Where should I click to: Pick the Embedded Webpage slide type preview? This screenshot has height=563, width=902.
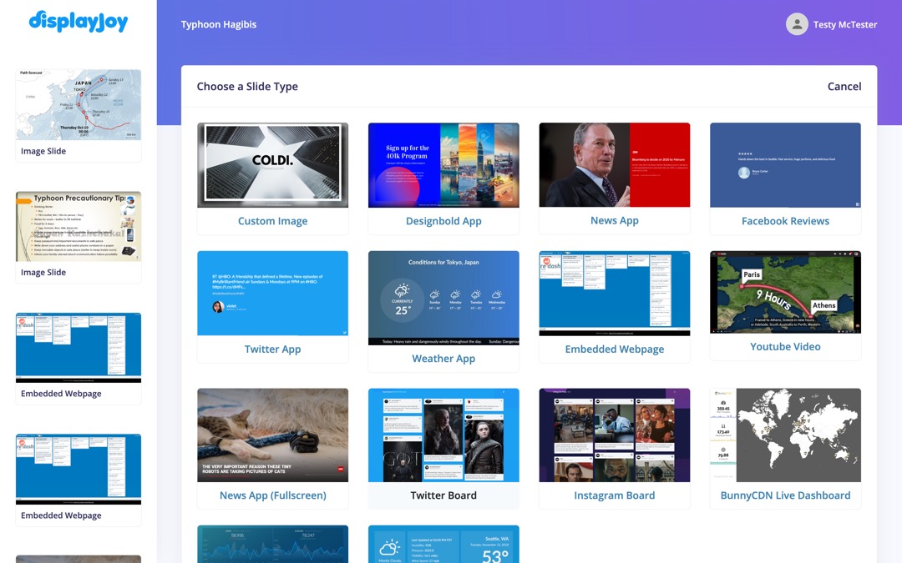pos(615,293)
